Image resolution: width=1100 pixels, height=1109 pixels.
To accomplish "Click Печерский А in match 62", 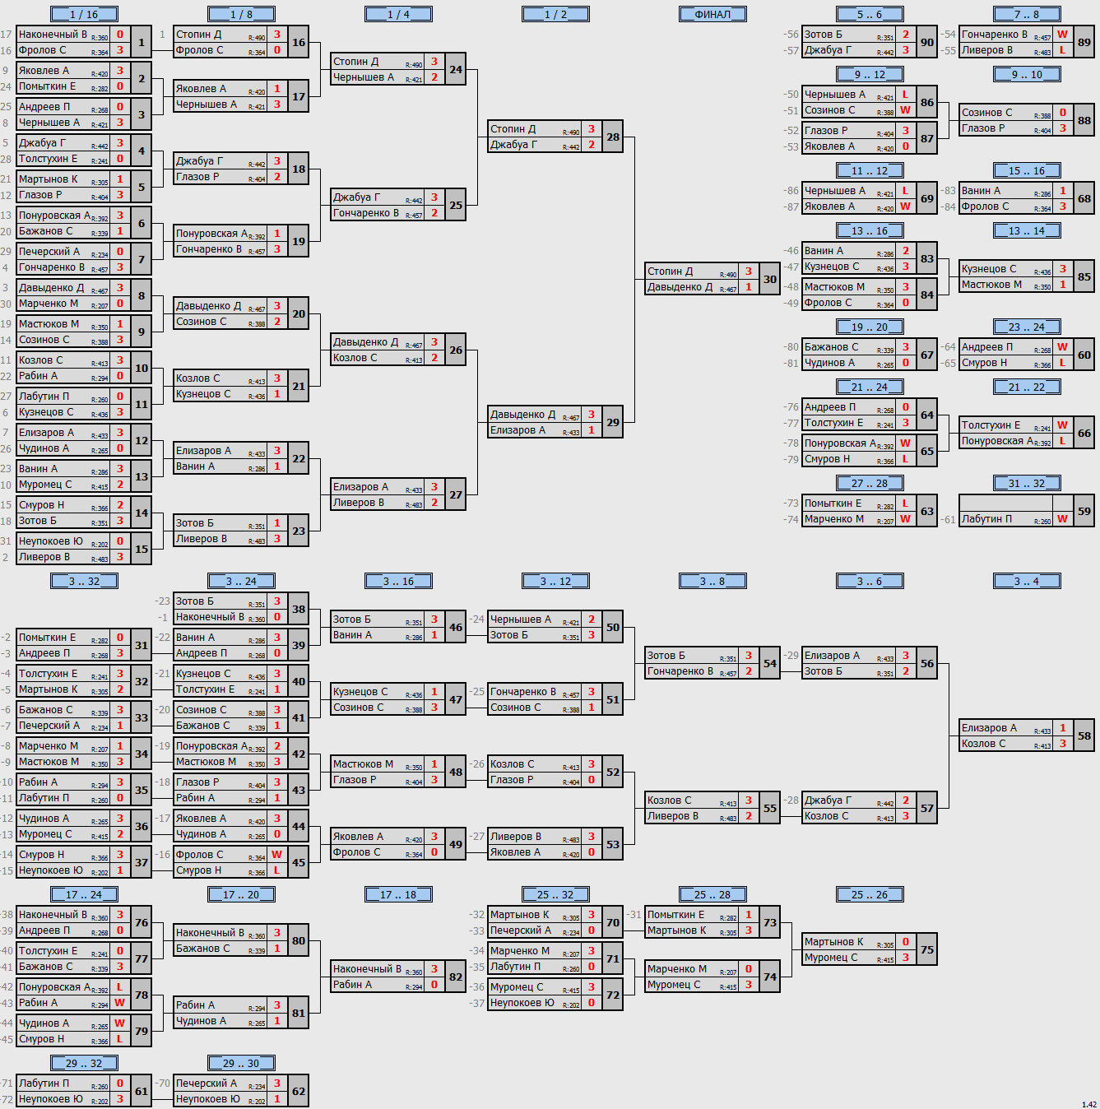I will coord(207,1083).
